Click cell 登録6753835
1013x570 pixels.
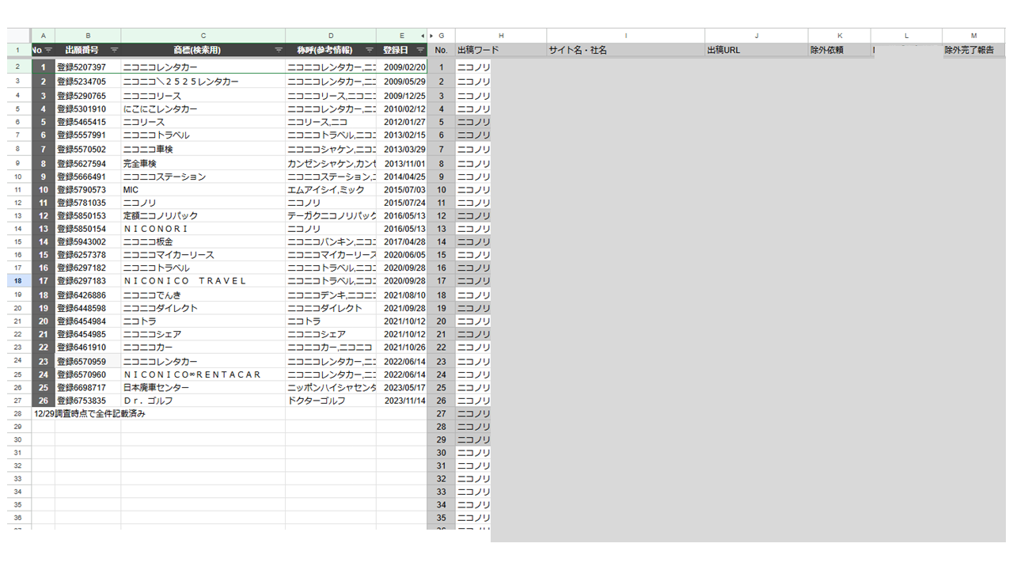[x=88, y=401]
